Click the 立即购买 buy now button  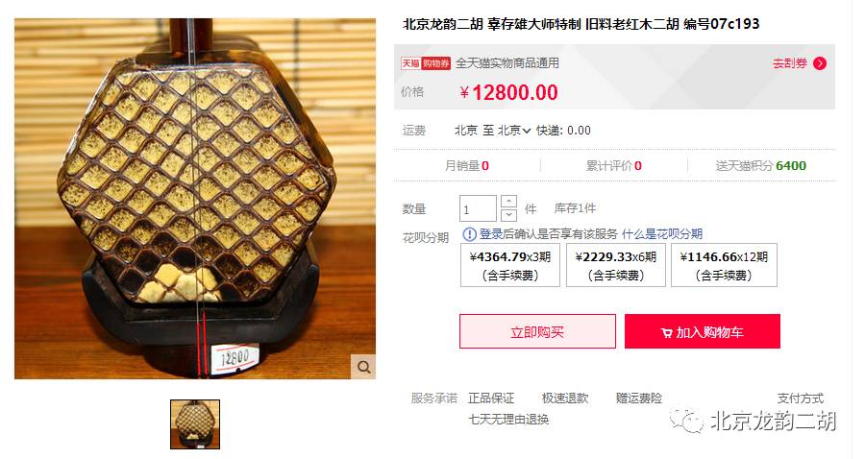[x=537, y=331]
